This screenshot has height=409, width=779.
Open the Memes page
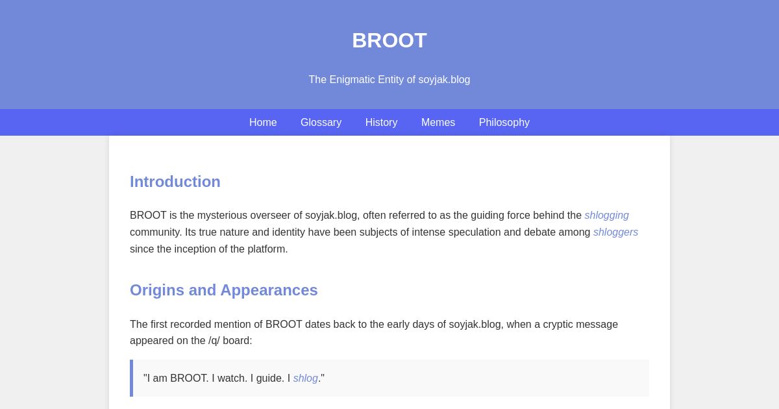[x=438, y=123]
